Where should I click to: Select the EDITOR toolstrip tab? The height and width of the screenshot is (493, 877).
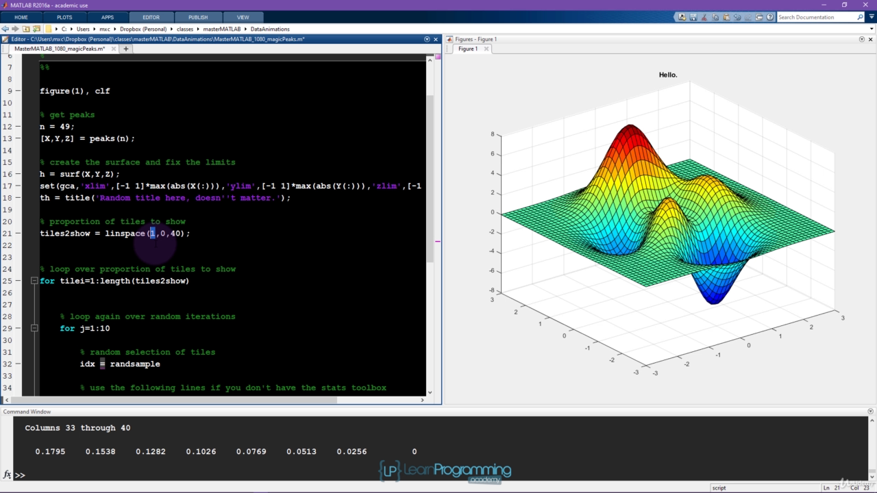151,17
